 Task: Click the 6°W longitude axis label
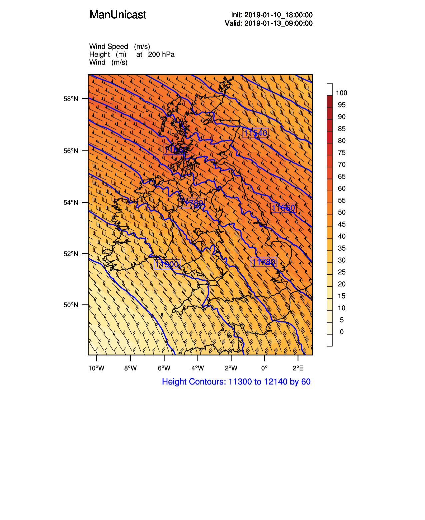164,368
